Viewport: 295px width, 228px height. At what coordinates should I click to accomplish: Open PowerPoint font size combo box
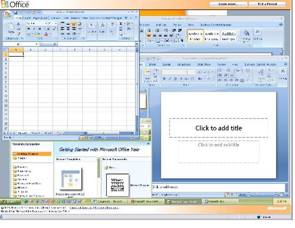[x=192, y=72]
